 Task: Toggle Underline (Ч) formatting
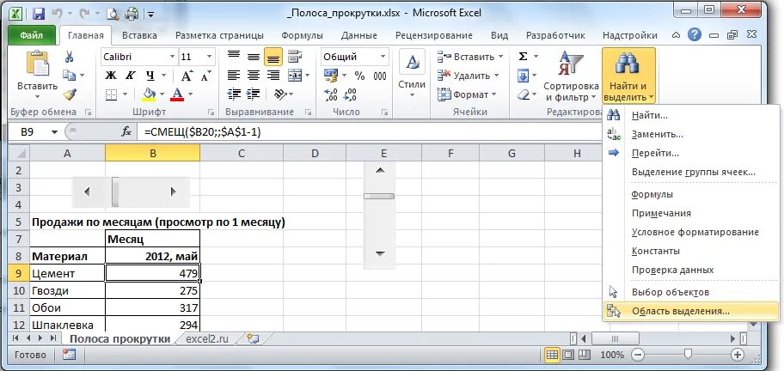pos(150,76)
